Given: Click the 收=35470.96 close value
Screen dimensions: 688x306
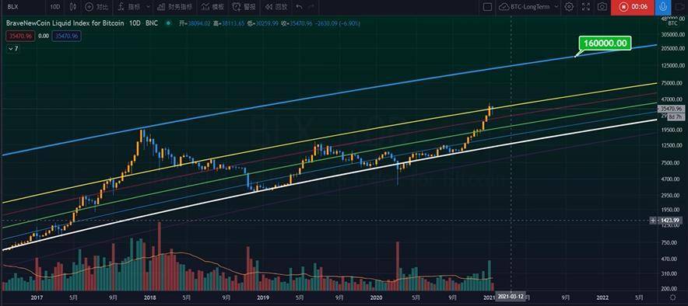Looking at the screenshot, I should coord(297,23).
